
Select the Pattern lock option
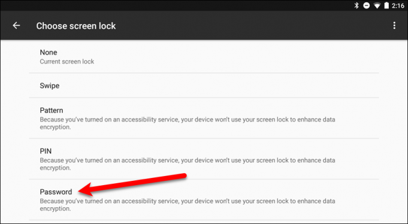coord(204,118)
